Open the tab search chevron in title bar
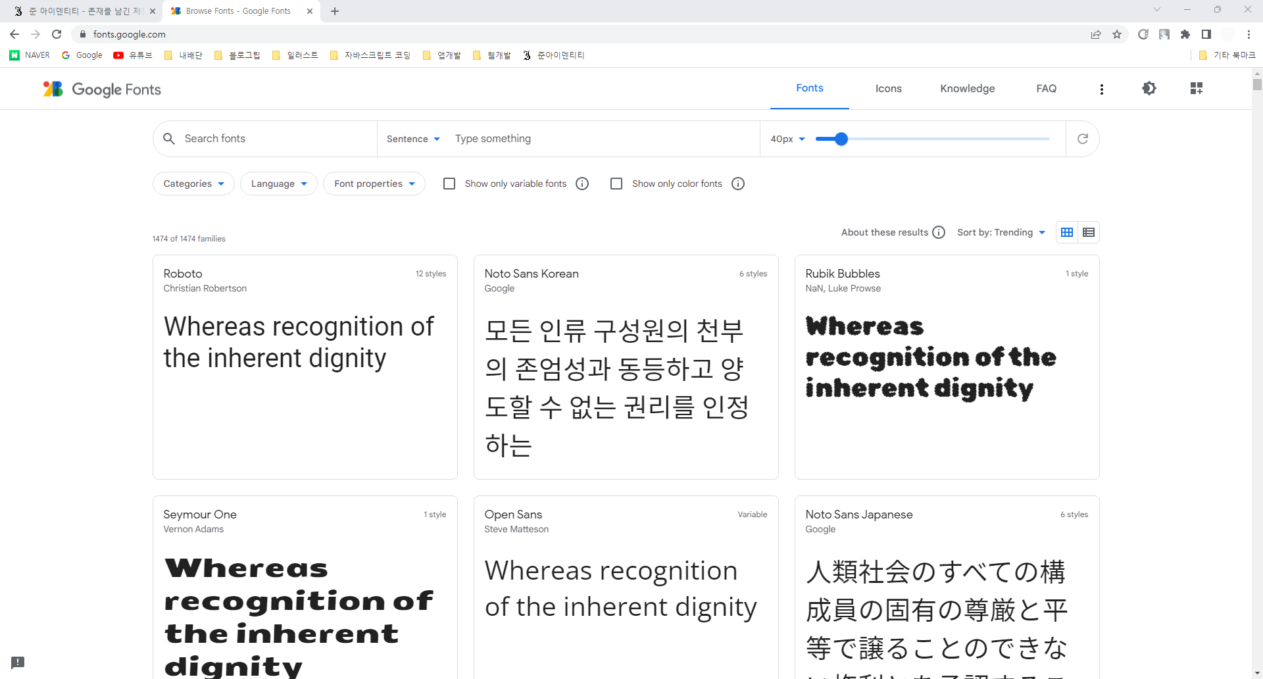The height and width of the screenshot is (679, 1263). [x=1157, y=10]
